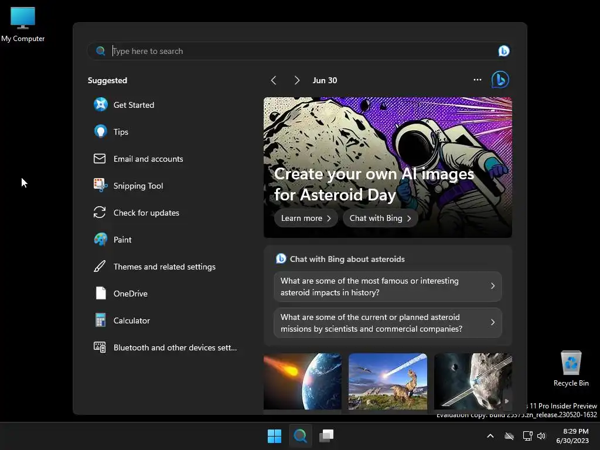Image resolution: width=600 pixels, height=450 pixels.
Task: Click the Chat with Bing button
Action: [x=380, y=218]
